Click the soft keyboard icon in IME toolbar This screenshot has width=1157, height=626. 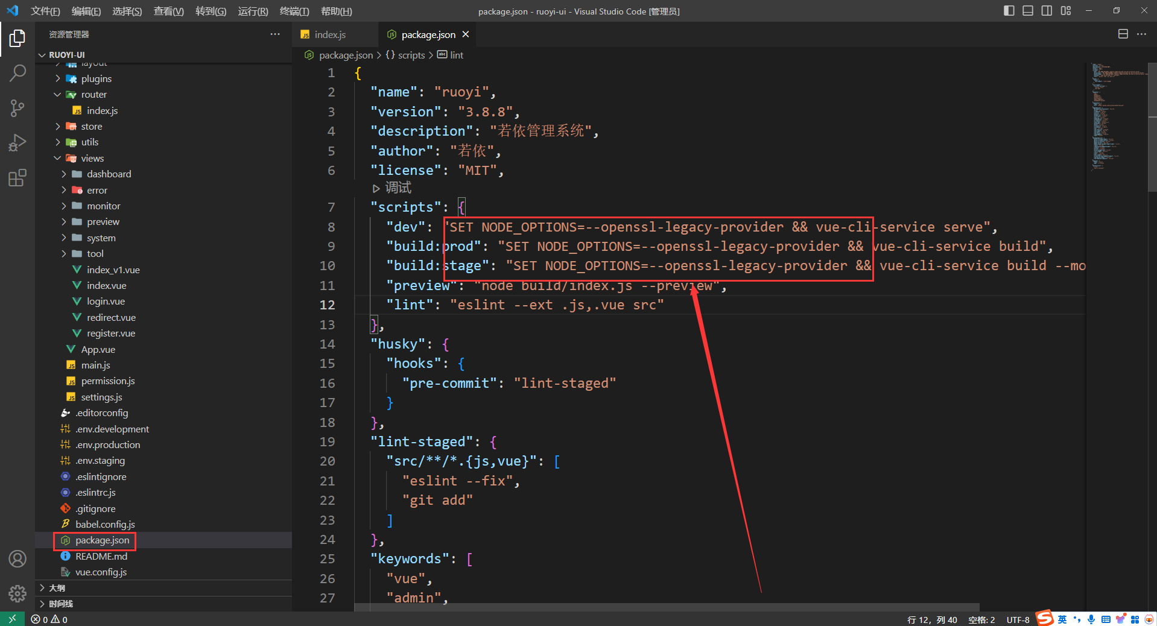[x=1106, y=619]
